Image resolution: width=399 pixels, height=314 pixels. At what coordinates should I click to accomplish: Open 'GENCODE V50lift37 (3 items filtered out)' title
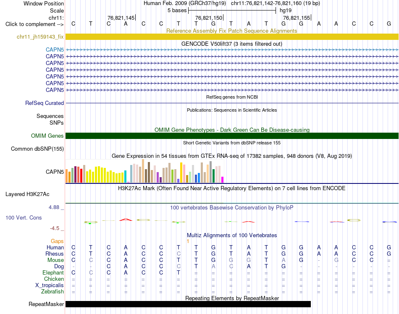click(232, 44)
